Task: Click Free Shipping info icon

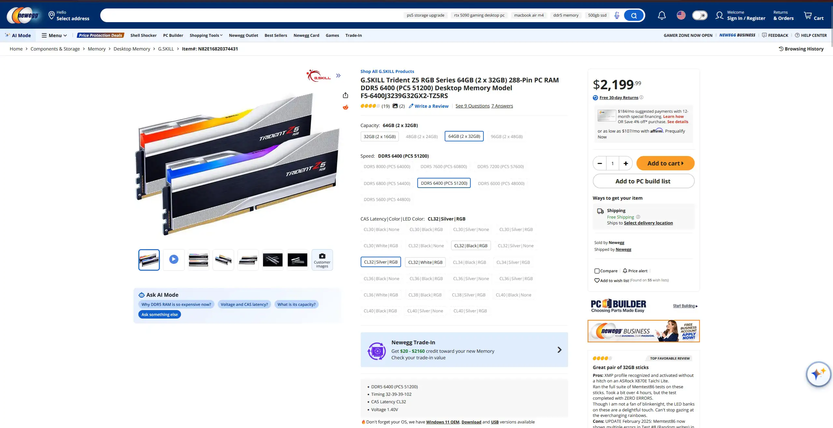Action: (638, 217)
